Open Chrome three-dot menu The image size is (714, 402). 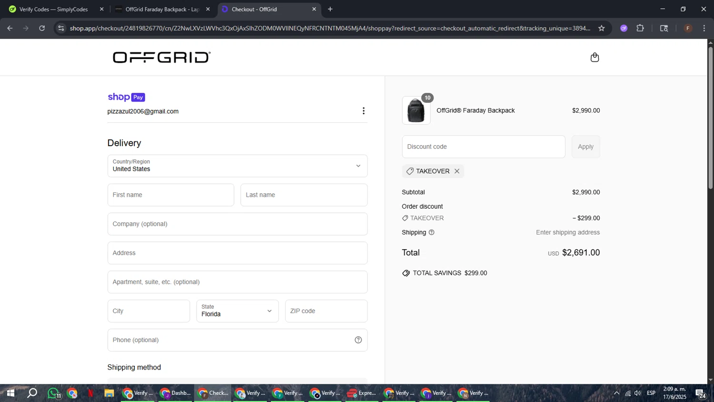(x=704, y=28)
